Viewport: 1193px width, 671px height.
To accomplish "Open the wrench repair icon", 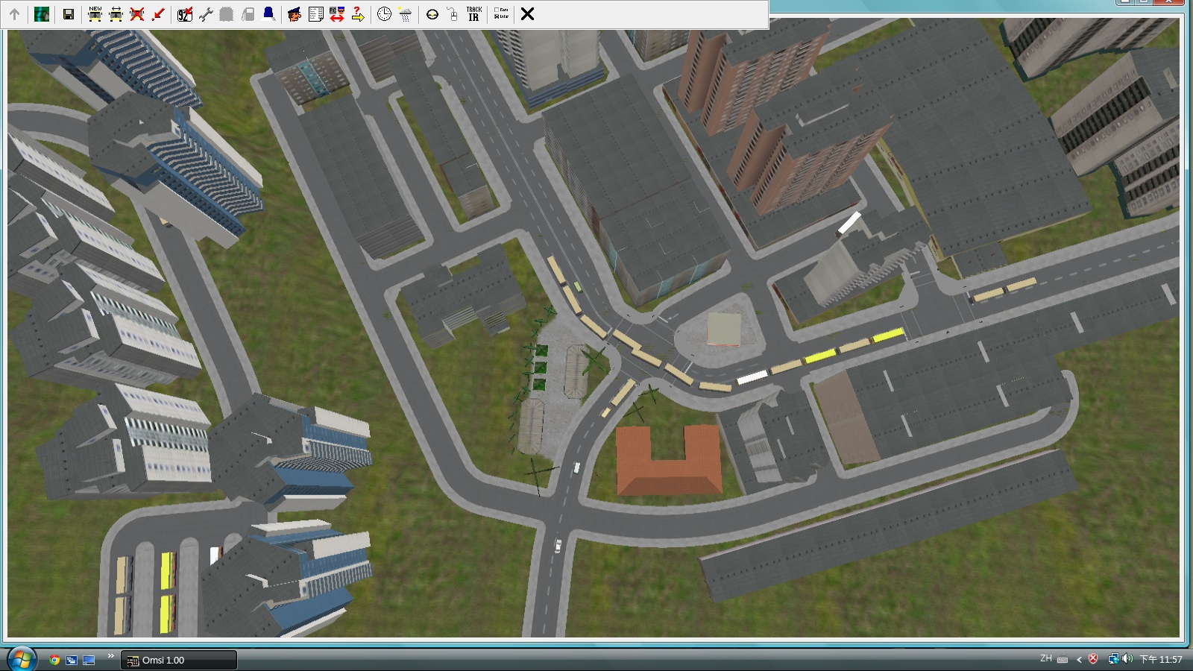I will tap(206, 14).
